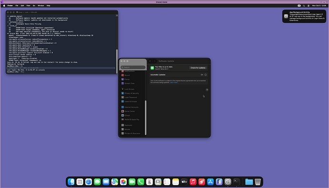Click Check for Updates button
329x188 pixels.
[x=198, y=68]
